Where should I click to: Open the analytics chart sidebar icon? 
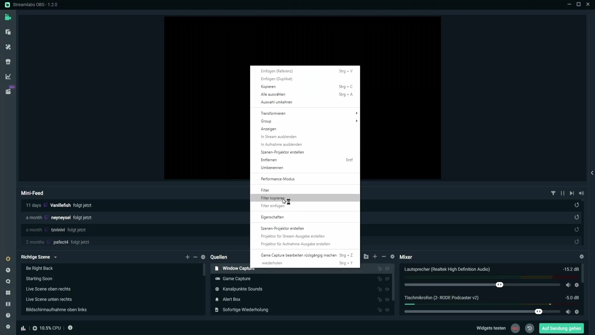[8, 77]
